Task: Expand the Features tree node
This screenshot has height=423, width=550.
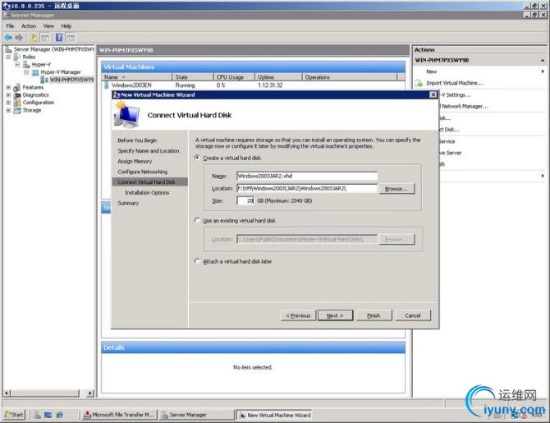Action: click(8, 87)
